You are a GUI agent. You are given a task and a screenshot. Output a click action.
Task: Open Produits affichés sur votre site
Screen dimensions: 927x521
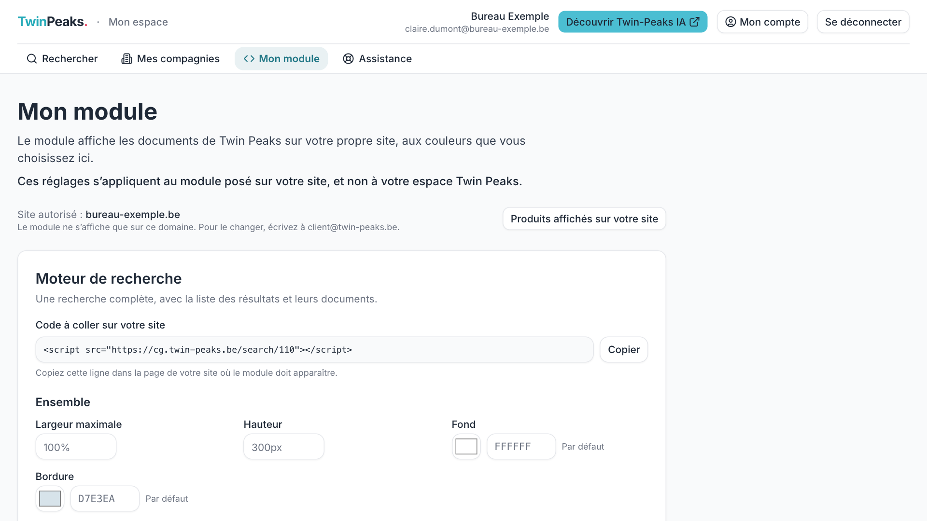tap(584, 219)
